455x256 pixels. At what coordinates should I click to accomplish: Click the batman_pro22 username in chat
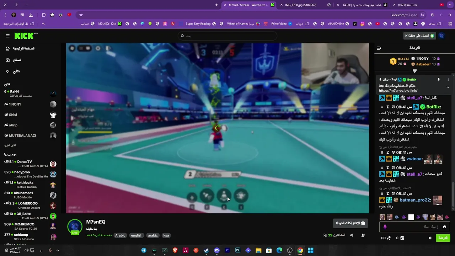coord(415,200)
